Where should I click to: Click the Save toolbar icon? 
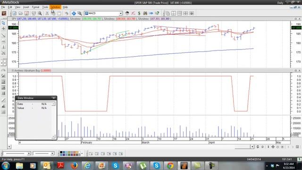tap(26, 13)
